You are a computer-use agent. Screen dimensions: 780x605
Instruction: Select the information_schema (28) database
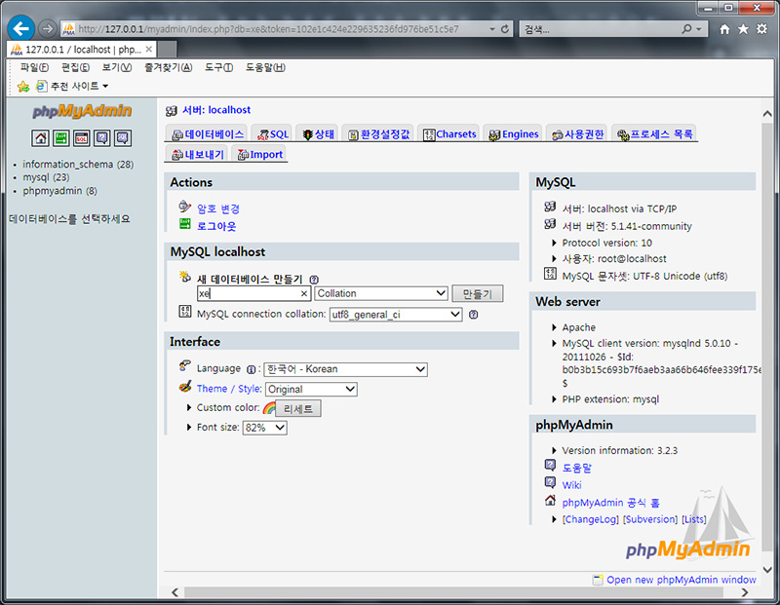tap(78, 164)
